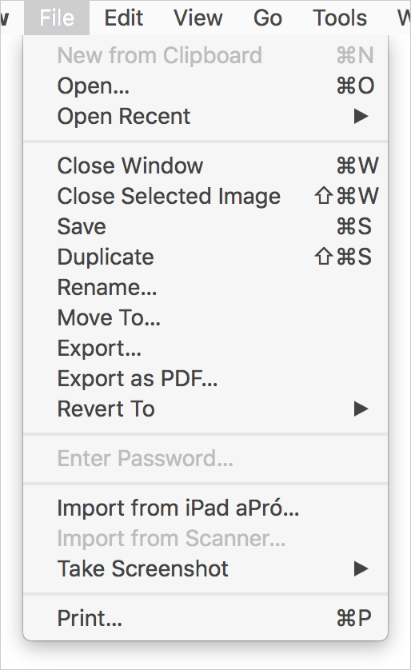The height and width of the screenshot is (670, 411).
Task: Choose Open… from File menu
Action: tap(205, 86)
